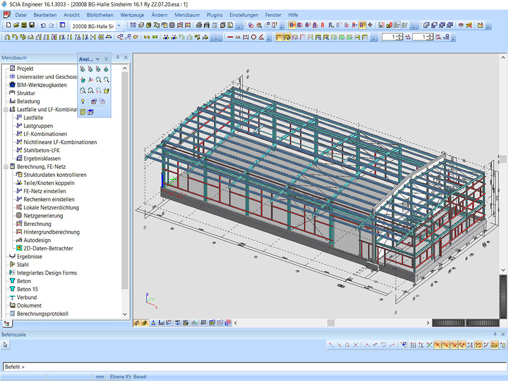Click the Befehl command input field
Image resolution: width=508 pixels, height=381 pixels.
click(254, 367)
